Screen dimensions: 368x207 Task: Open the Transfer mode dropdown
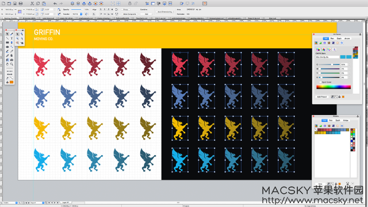[77, 14]
